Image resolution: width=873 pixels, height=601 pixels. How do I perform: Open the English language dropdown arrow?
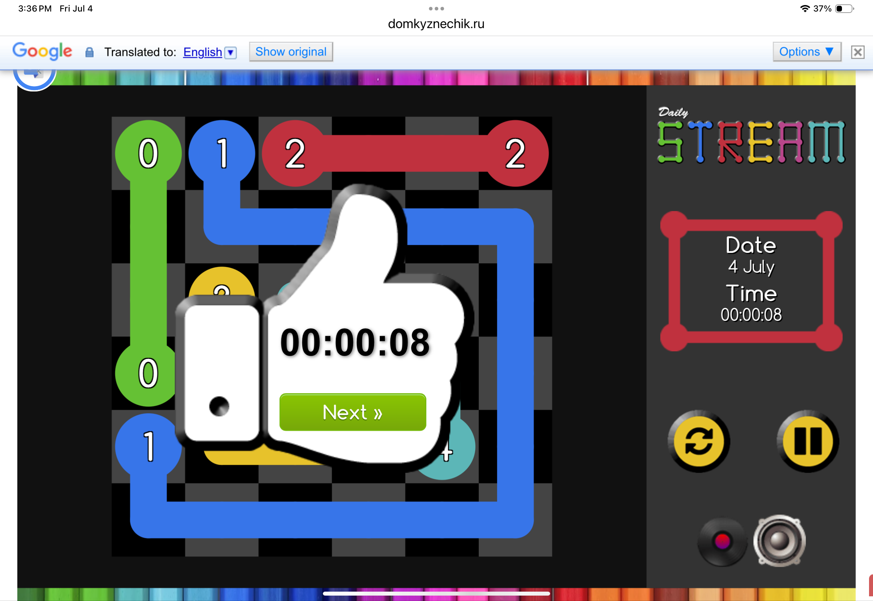tap(230, 52)
